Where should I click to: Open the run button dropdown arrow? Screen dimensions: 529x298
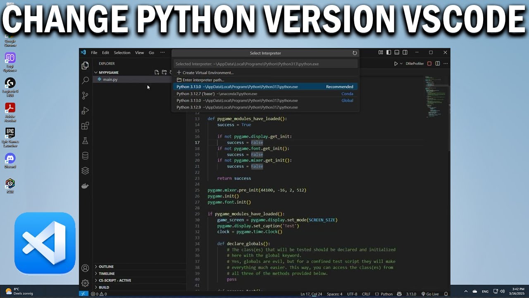(401, 64)
